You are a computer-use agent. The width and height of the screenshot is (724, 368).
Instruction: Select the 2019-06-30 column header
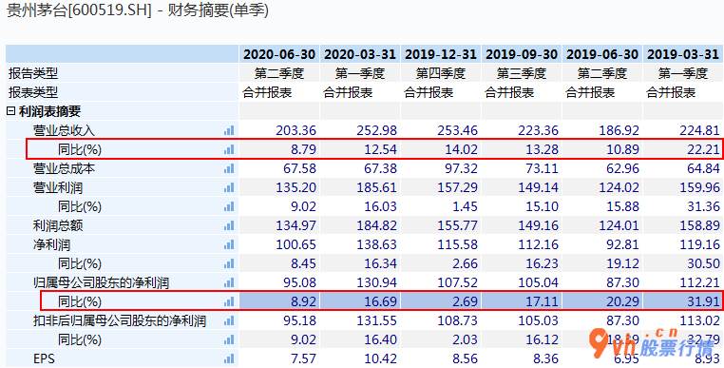(602, 54)
